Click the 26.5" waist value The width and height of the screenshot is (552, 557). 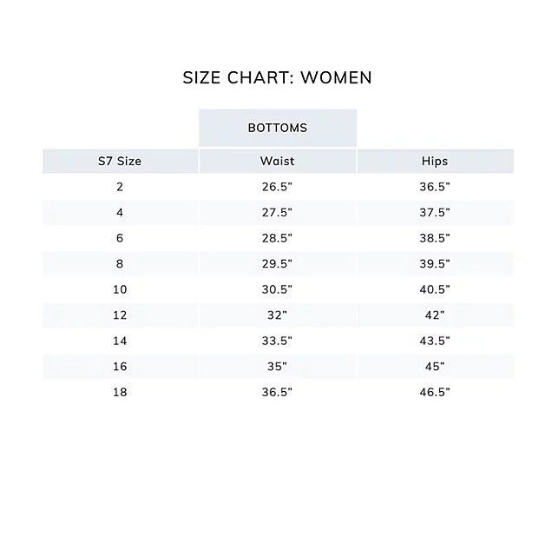pos(277,187)
